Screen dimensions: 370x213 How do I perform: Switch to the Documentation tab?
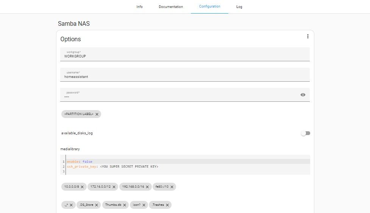click(171, 6)
